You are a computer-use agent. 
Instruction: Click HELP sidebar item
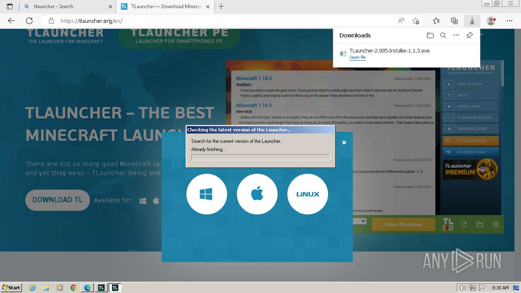click(471, 95)
